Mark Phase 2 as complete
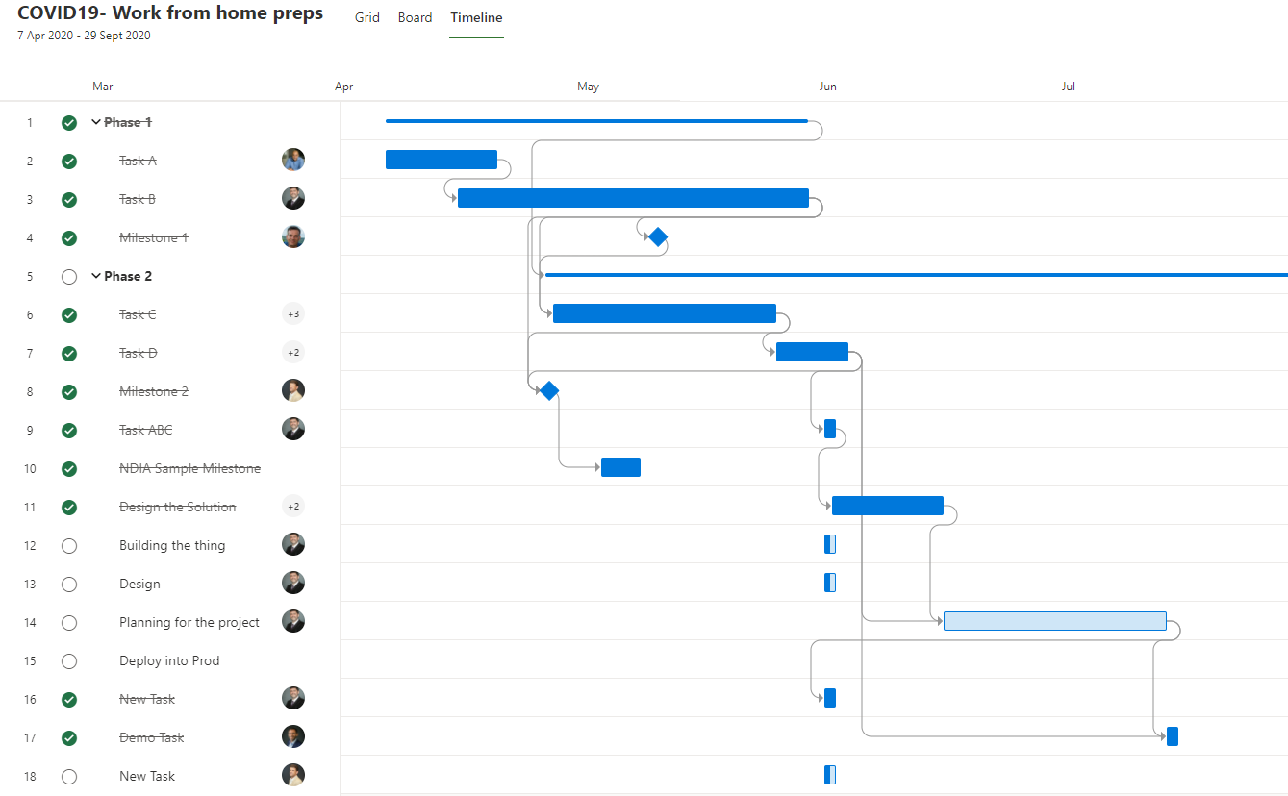Screen dimensions: 1288x796 [x=68, y=276]
